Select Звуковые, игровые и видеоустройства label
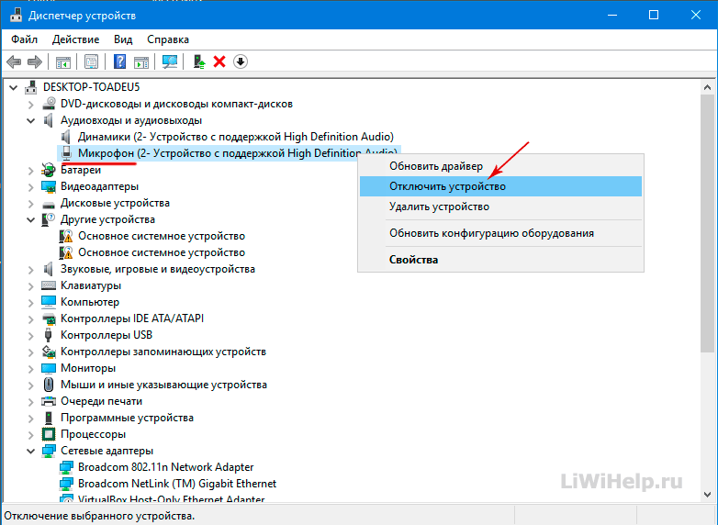Screen dimensions: 718x525 pos(158,269)
